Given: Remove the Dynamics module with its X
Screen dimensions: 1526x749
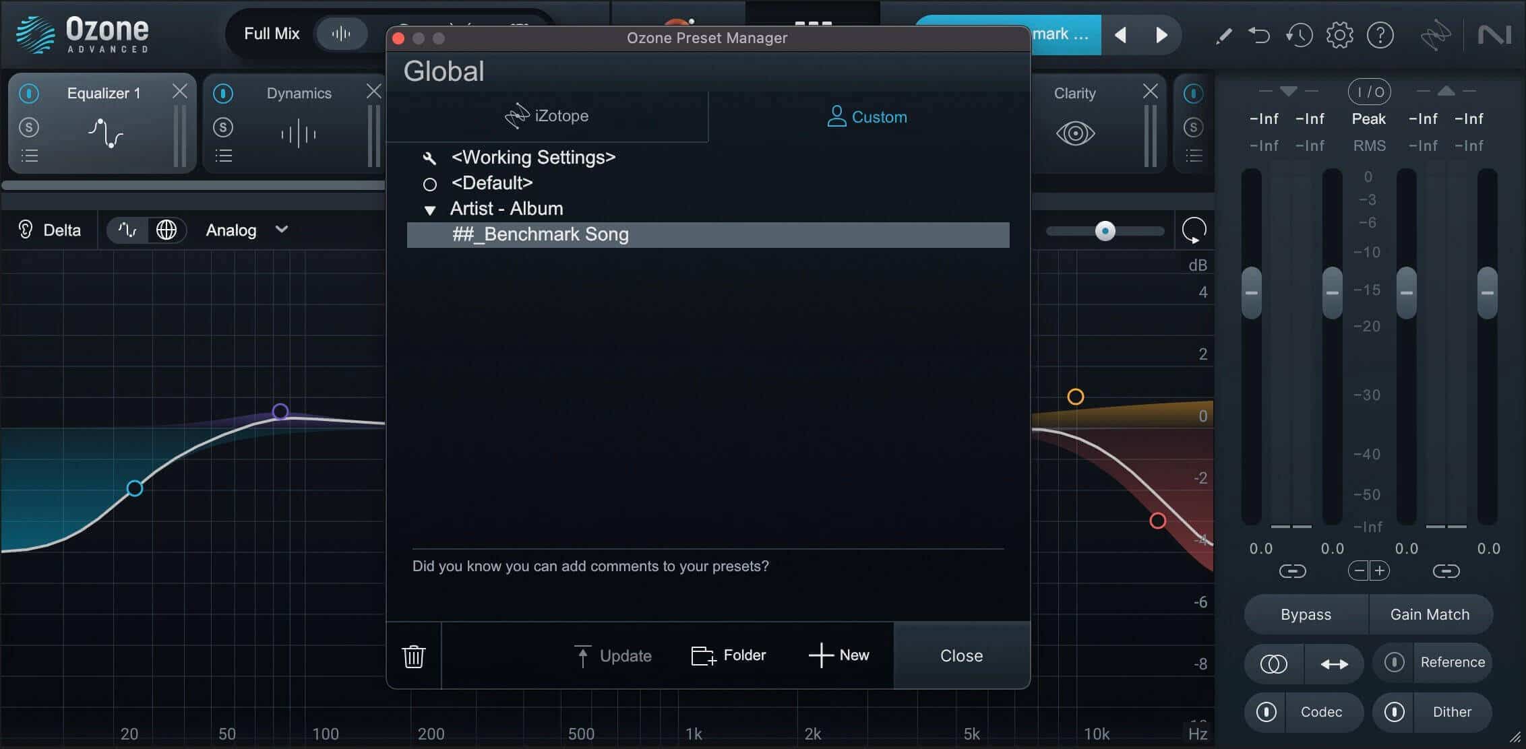Looking at the screenshot, I should (373, 91).
